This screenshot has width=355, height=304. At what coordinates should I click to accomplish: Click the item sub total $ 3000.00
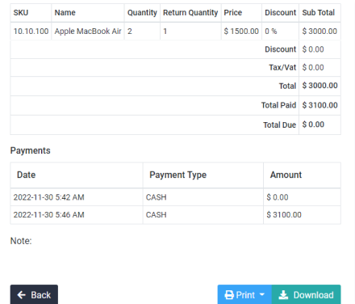pyautogui.click(x=319, y=32)
